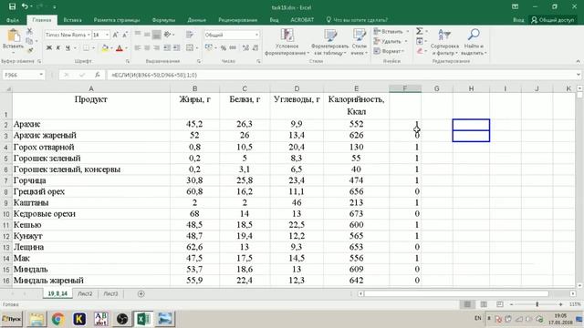584x328 pixels.
Task: Open the font name dropdown (Times New Roman)
Action: click(x=89, y=35)
